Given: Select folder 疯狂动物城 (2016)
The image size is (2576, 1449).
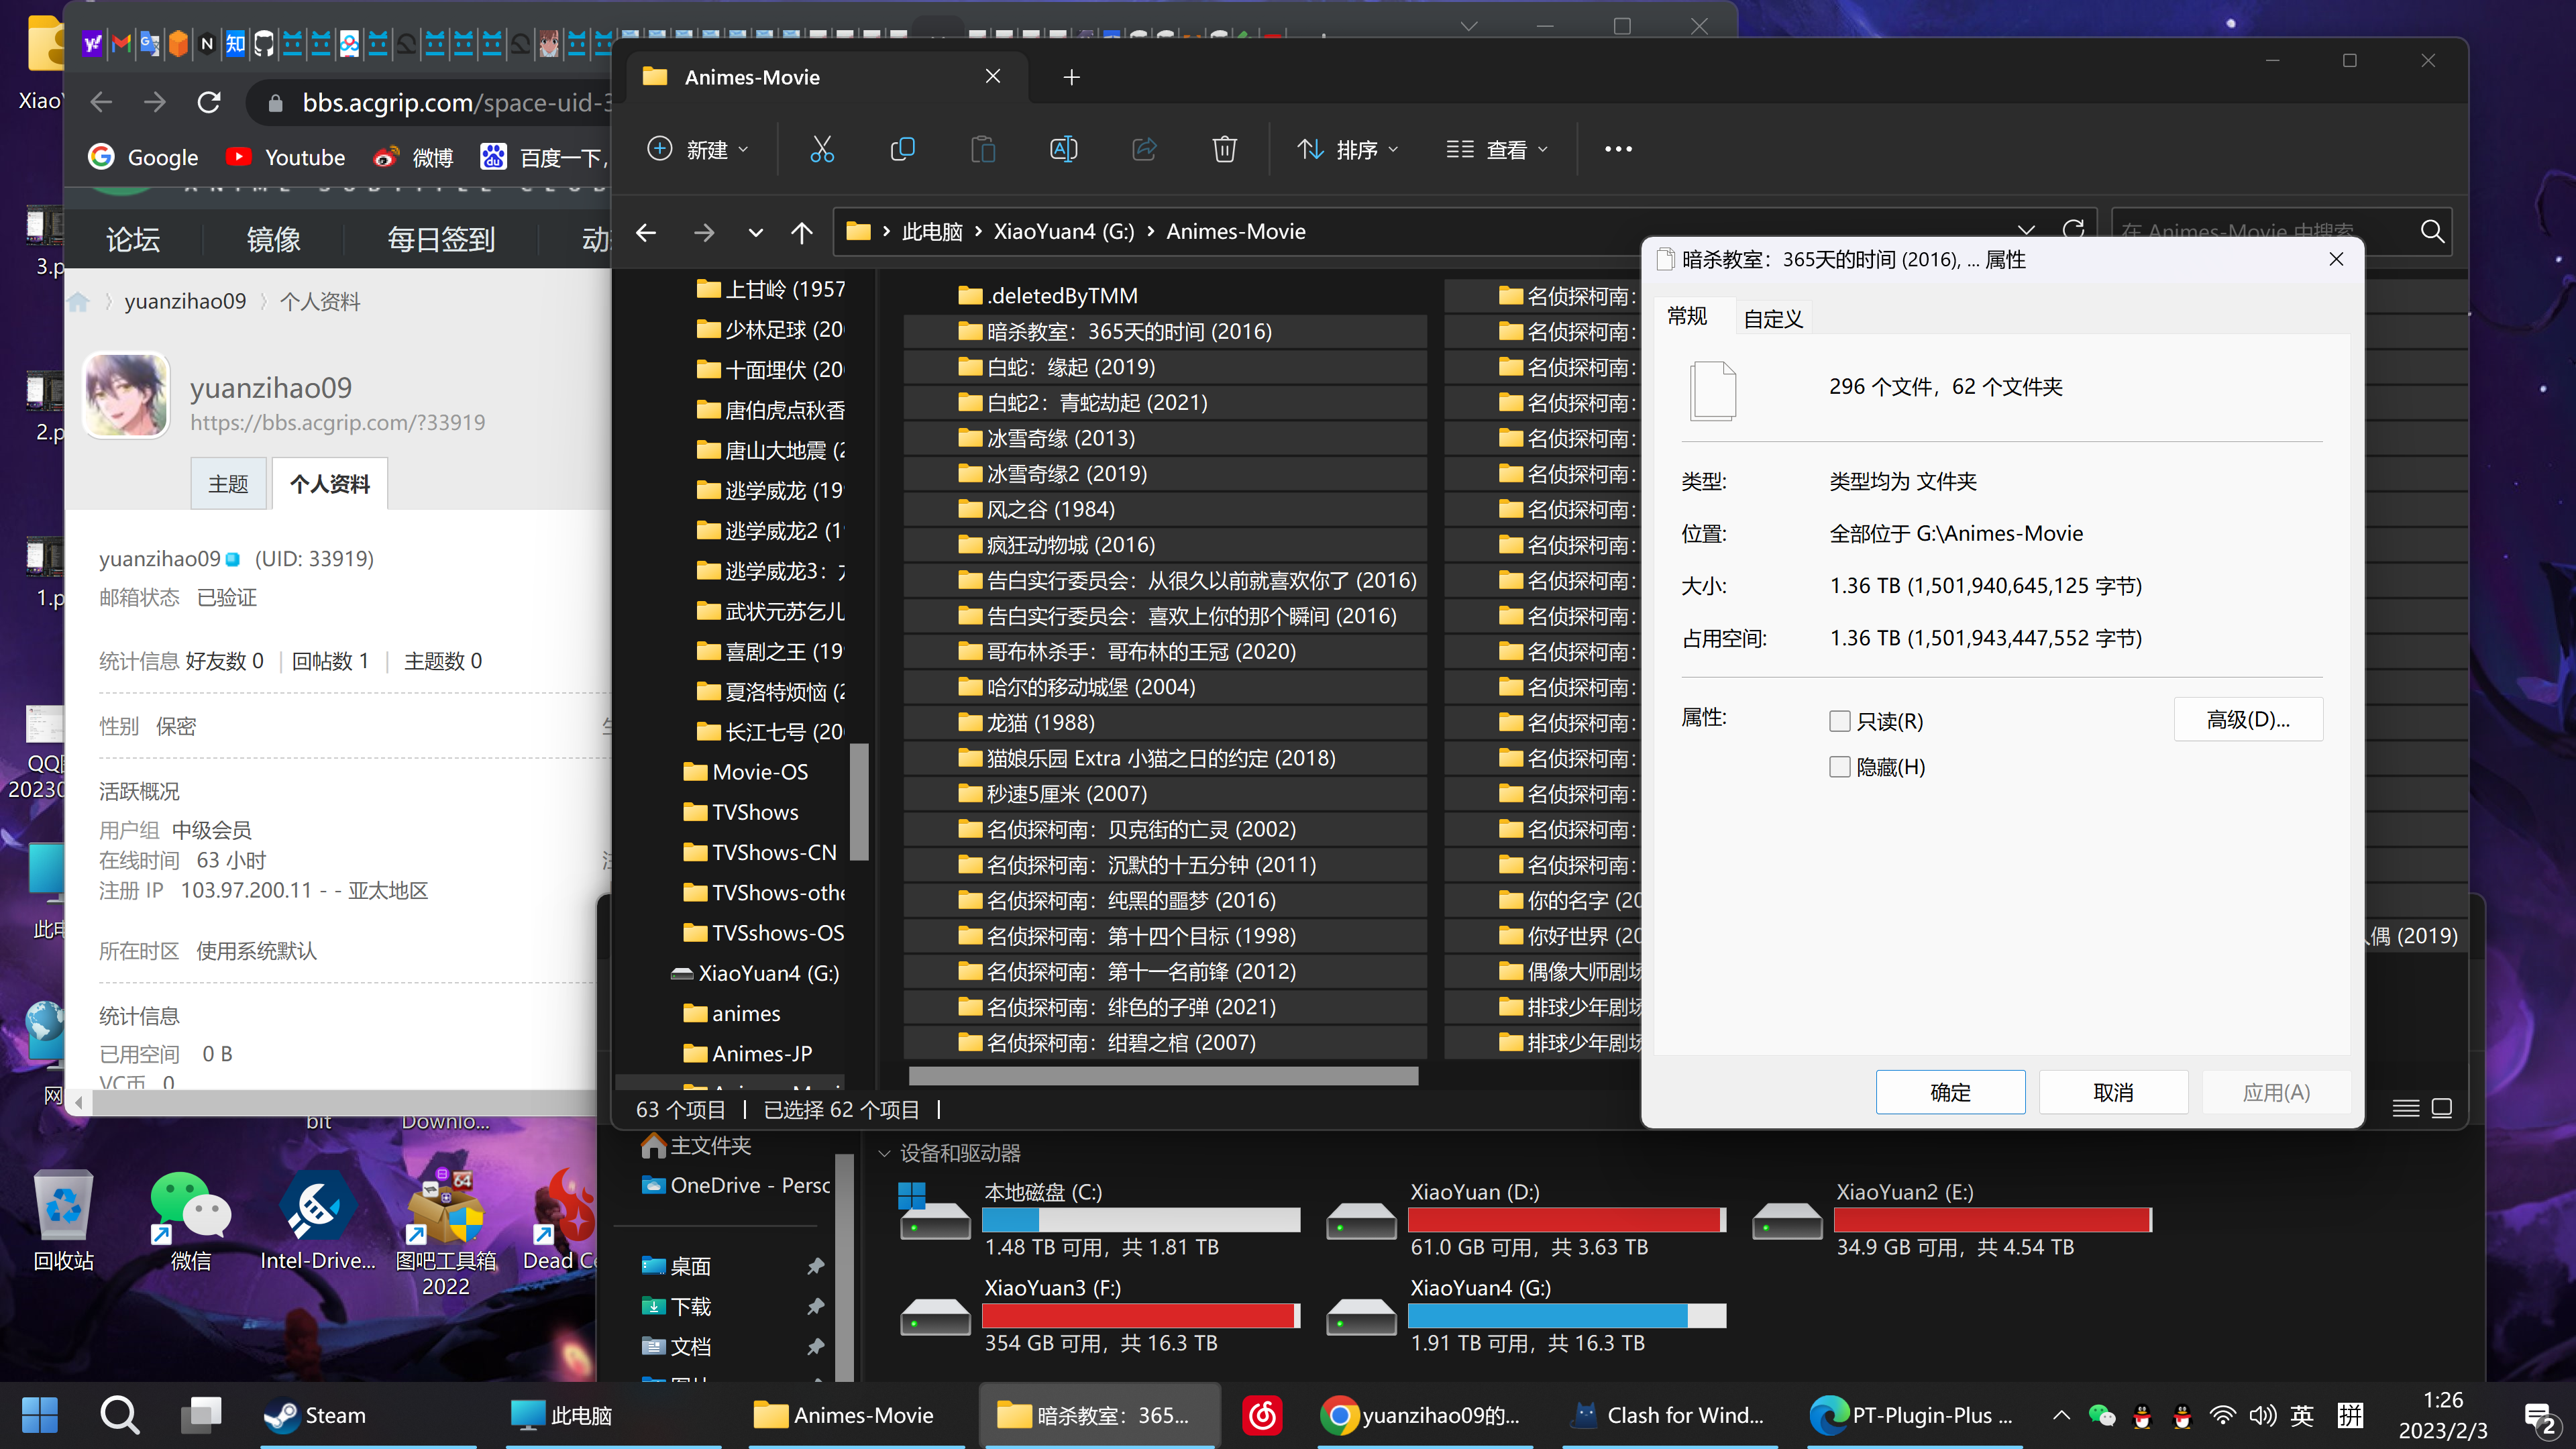Looking at the screenshot, I should [1165, 544].
